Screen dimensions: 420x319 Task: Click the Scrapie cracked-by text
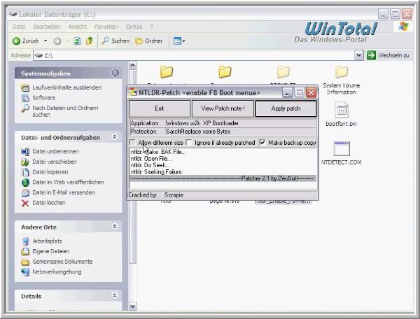pos(174,194)
